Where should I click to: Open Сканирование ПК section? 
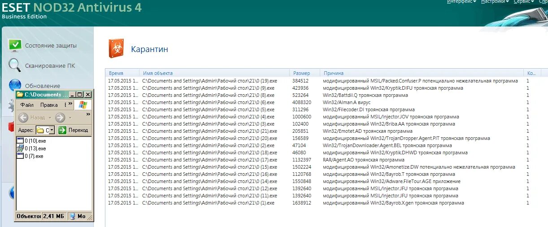(50, 65)
